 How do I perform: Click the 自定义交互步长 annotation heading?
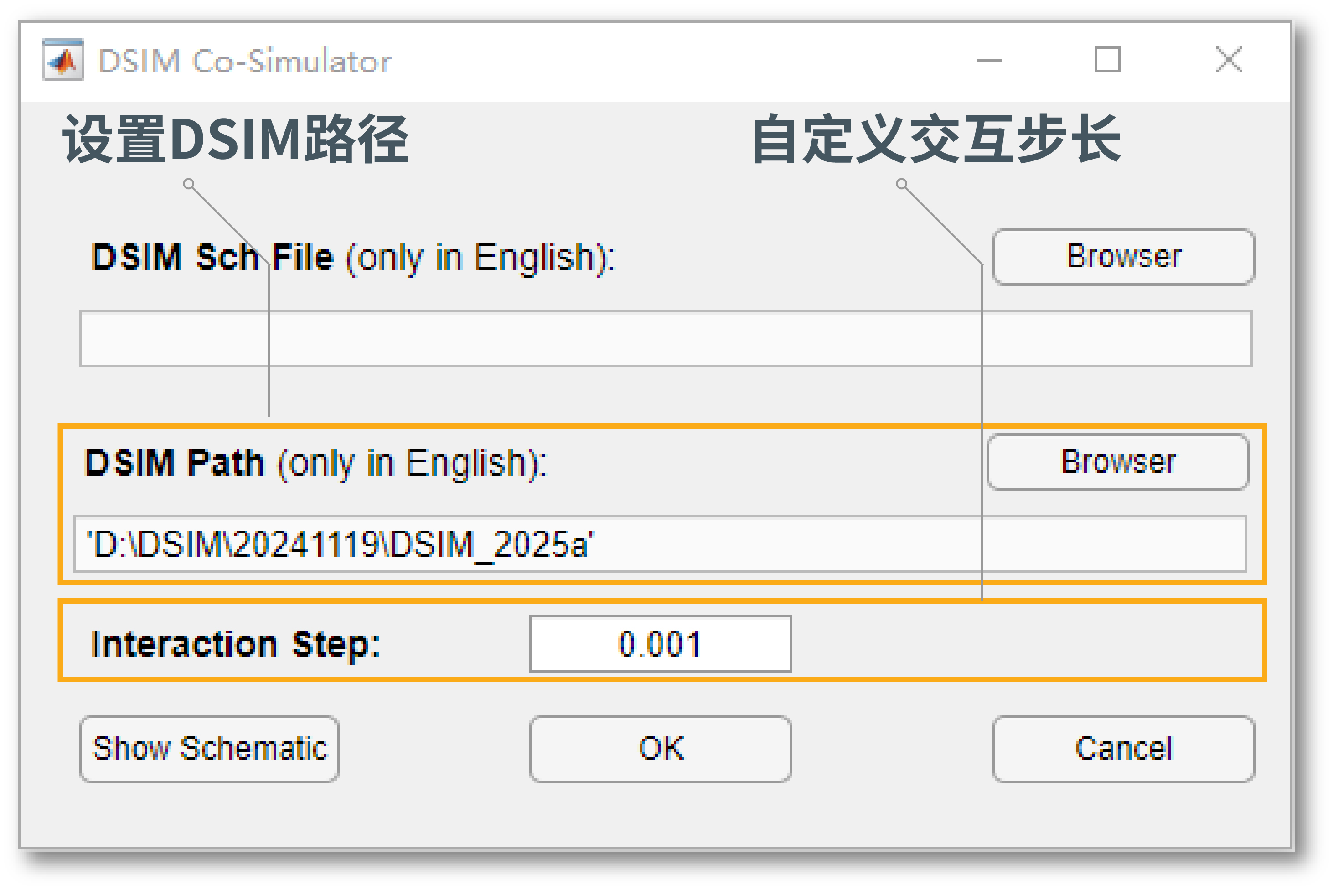pyautogui.click(x=936, y=140)
